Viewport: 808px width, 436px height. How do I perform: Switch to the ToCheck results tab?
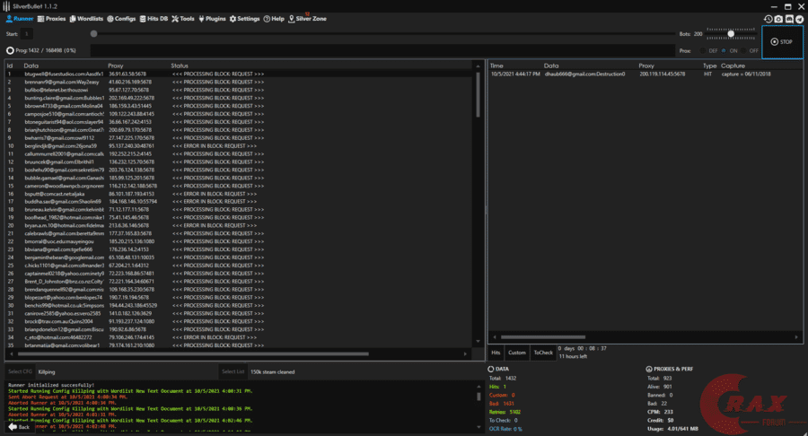point(544,353)
